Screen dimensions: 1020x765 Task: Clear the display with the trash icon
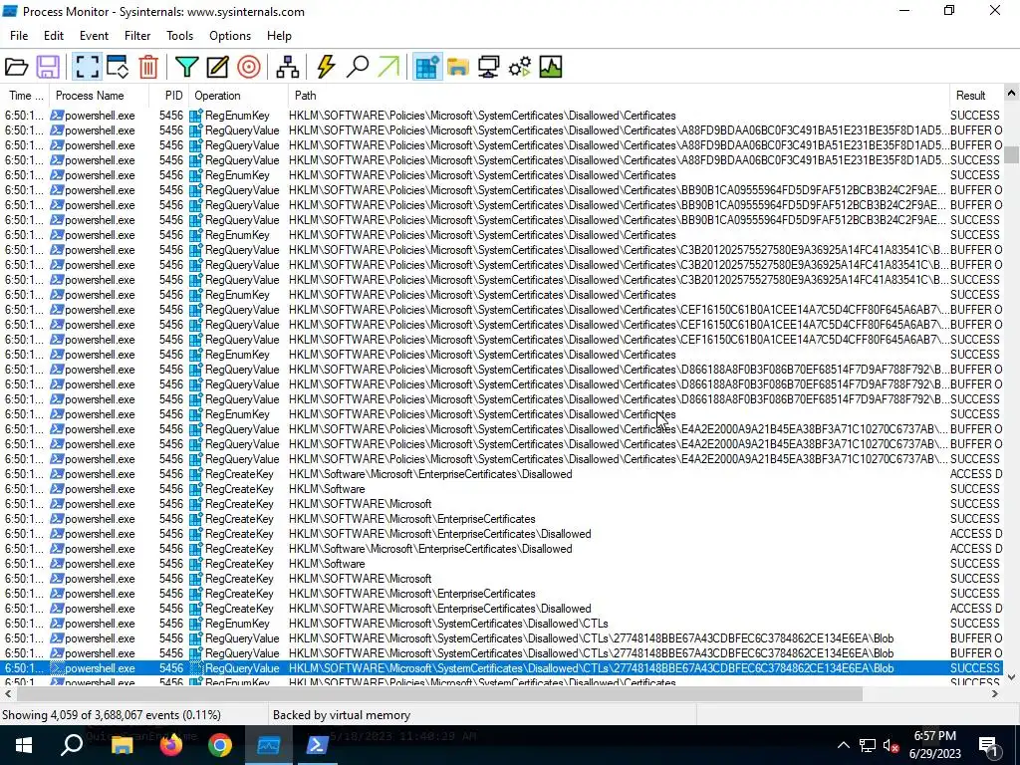(x=148, y=67)
